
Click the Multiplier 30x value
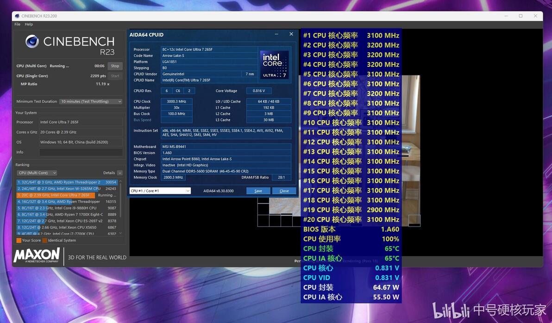pos(176,108)
